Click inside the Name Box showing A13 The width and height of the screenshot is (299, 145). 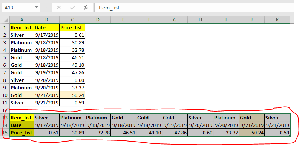click(x=18, y=8)
